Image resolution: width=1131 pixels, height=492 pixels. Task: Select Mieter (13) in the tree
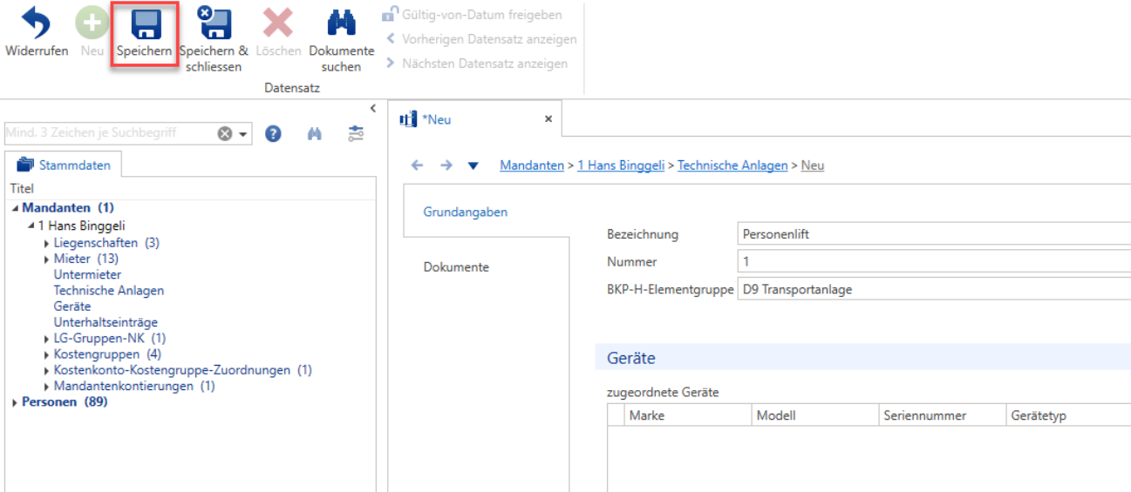[x=85, y=259]
